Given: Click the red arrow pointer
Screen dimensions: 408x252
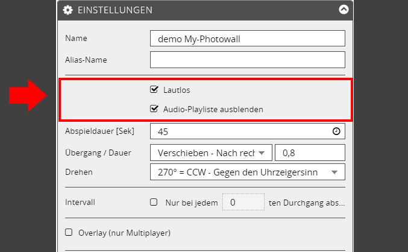Looking at the screenshot, I should [x=28, y=96].
